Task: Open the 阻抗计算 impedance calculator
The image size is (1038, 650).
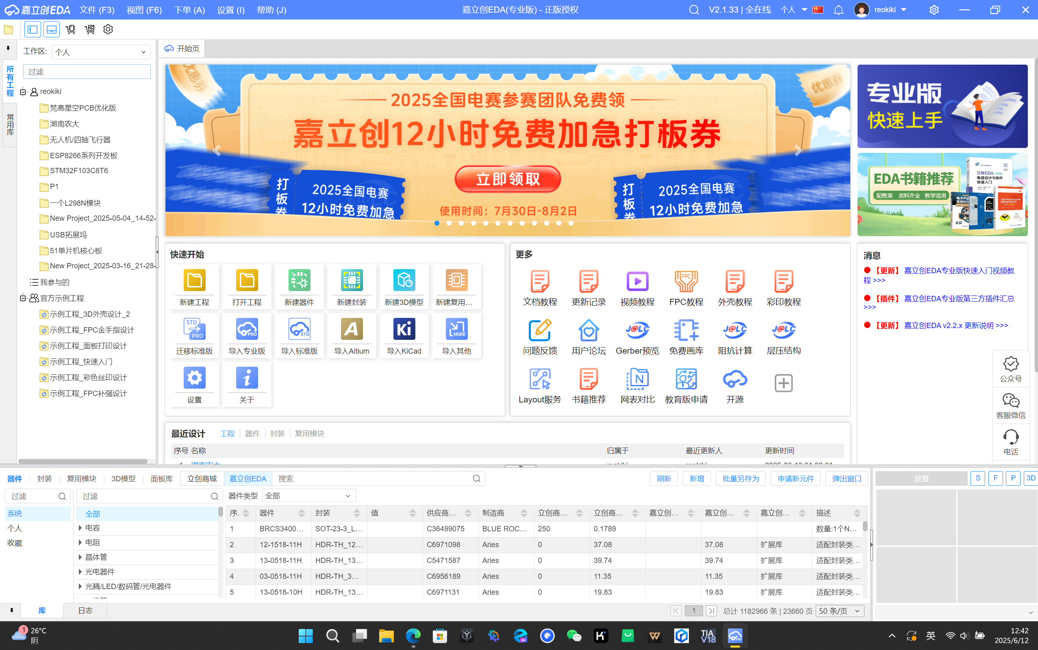Action: click(734, 335)
